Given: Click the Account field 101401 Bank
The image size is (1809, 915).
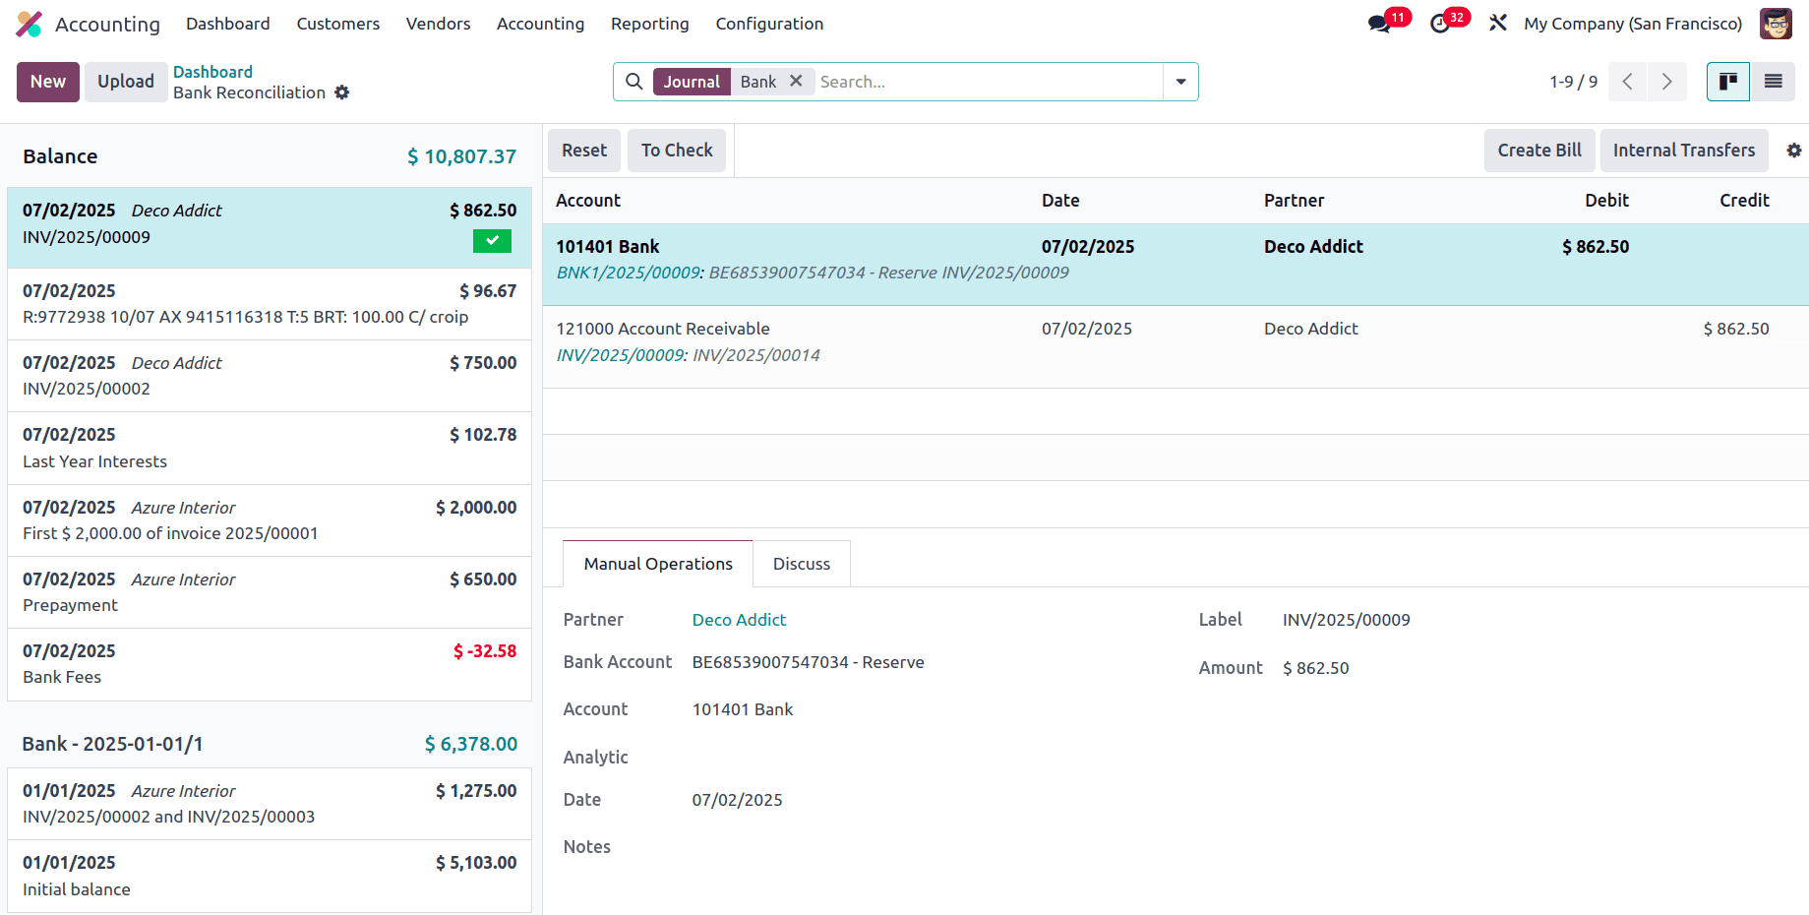Looking at the screenshot, I should point(743,709).
